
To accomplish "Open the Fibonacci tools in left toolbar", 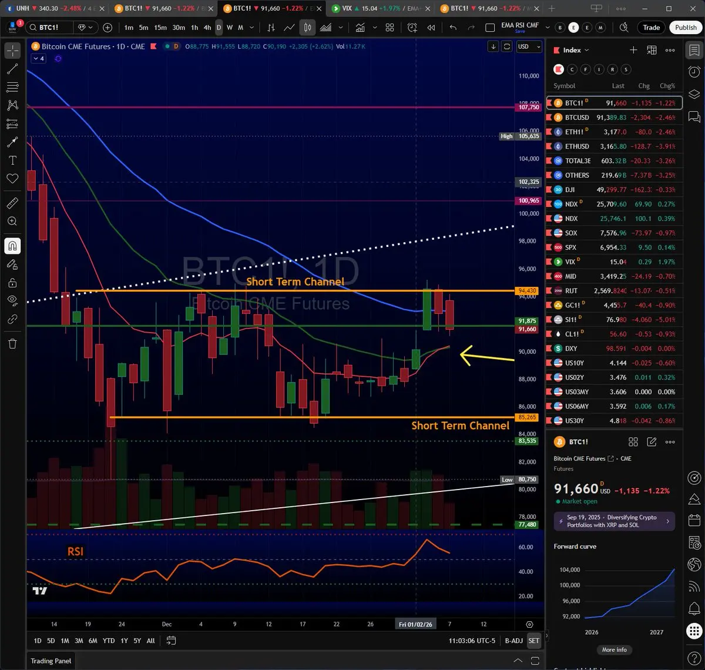I will click(x=12, y=88).
